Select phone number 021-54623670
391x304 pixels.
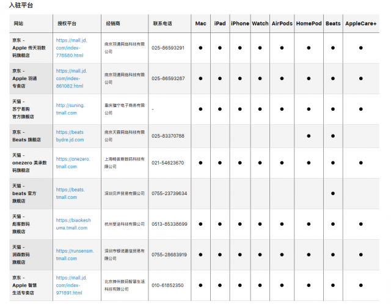[x=168, y=163]
